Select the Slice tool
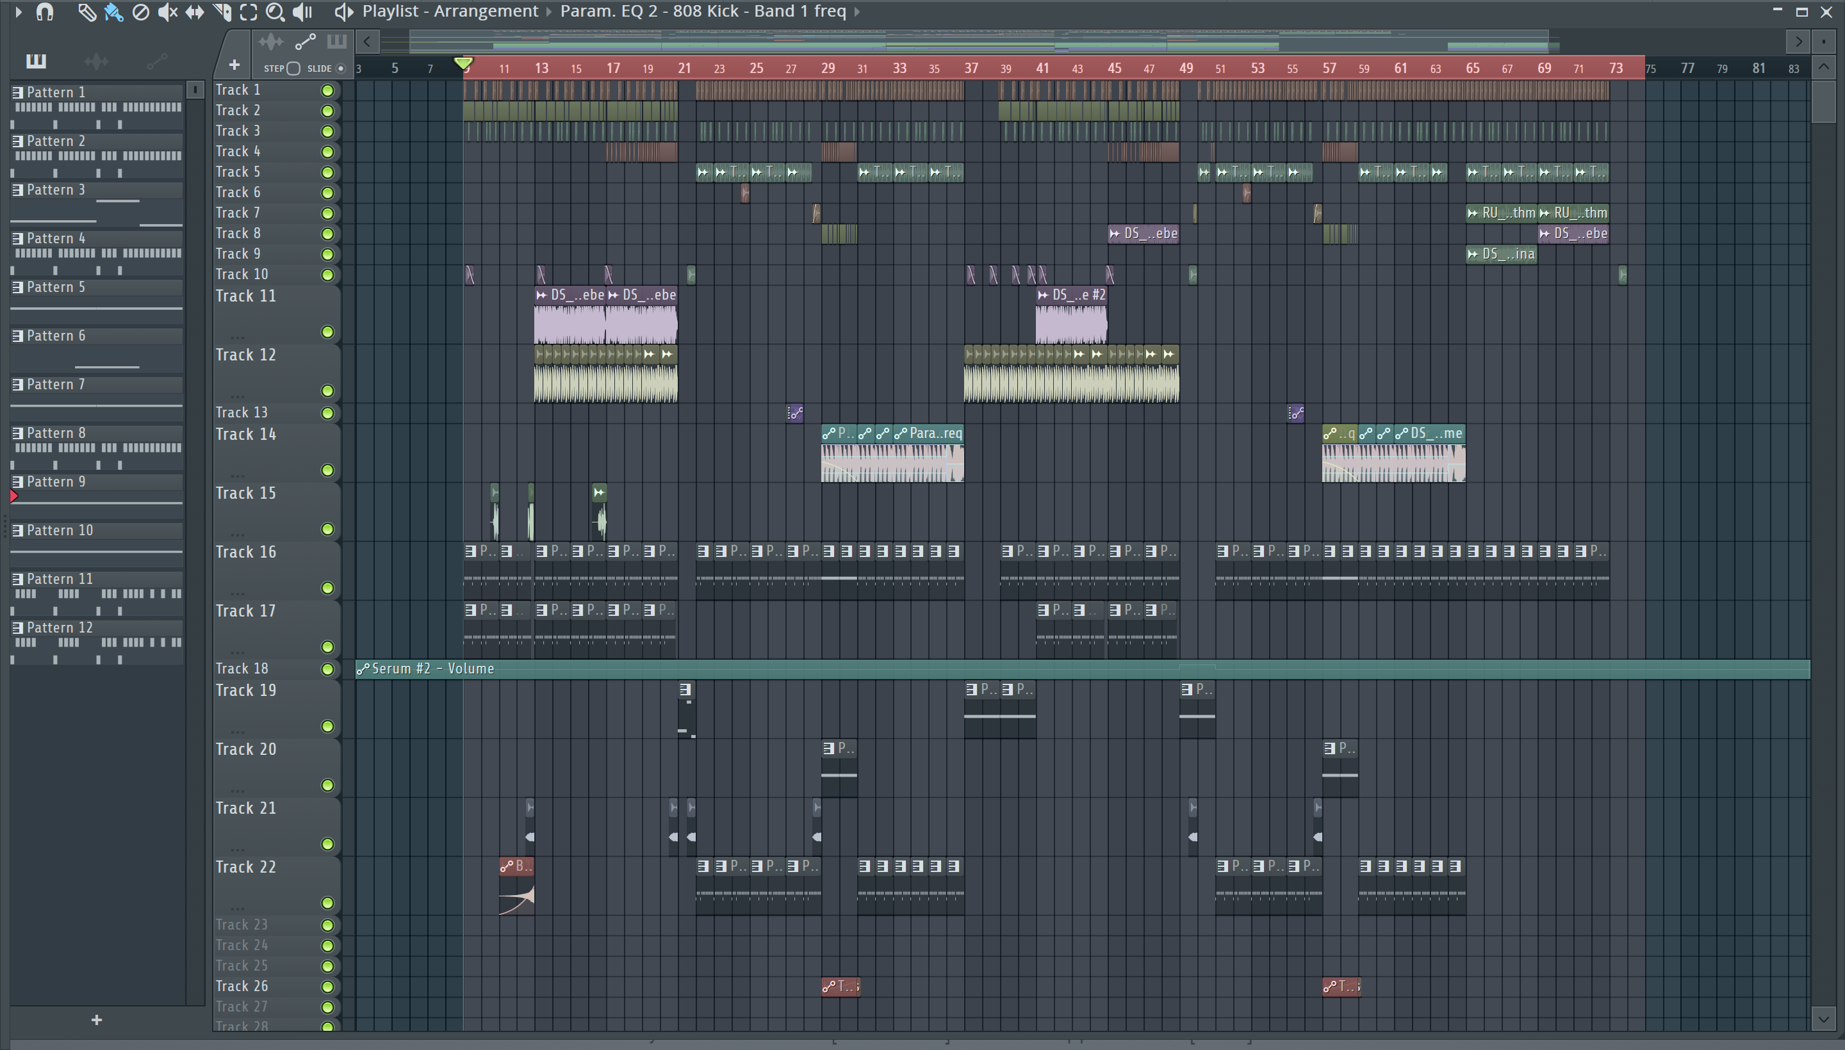1845x1050 pixels. 222,12
